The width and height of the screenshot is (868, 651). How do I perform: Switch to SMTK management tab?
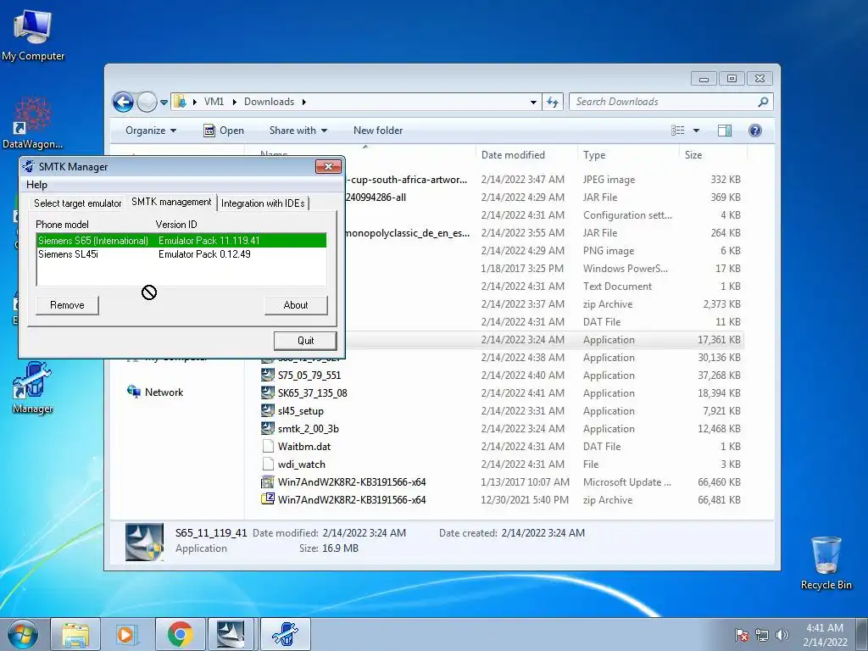pyautogui.click(x=171, y=202)
